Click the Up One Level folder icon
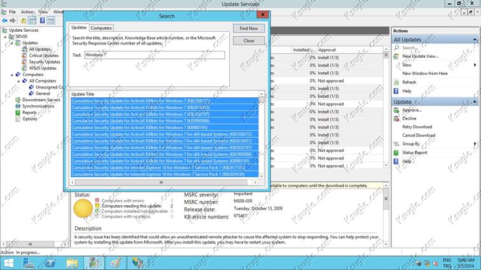This screenshot has width=481, height=270. [x=24, y=20]
